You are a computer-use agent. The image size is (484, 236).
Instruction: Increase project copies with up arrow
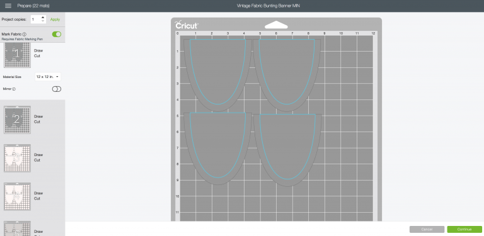pyautogui.click(x=43, y=17)
